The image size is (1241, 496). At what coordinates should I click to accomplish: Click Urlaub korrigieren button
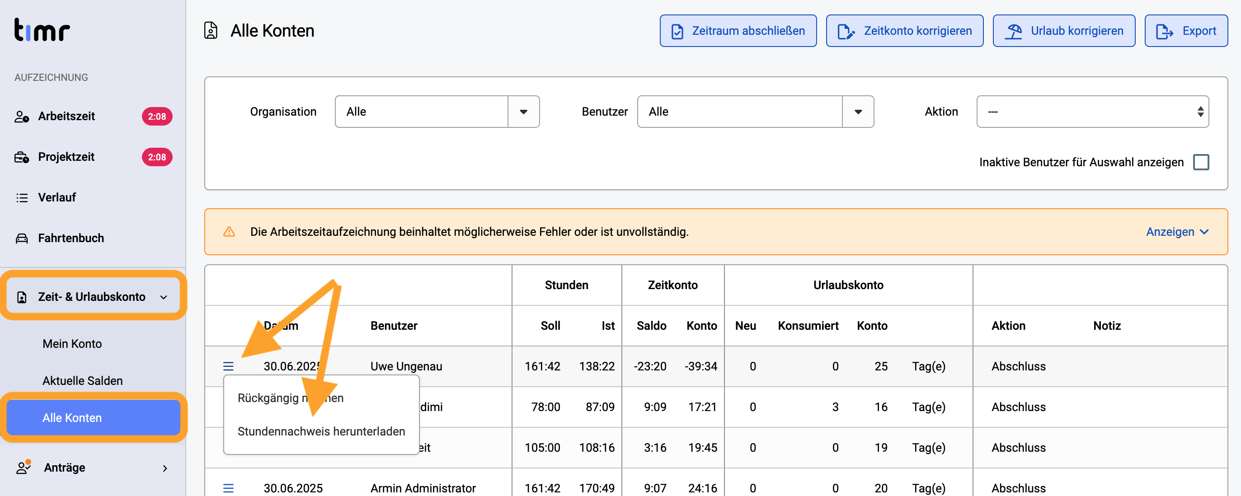(1064, 31)
